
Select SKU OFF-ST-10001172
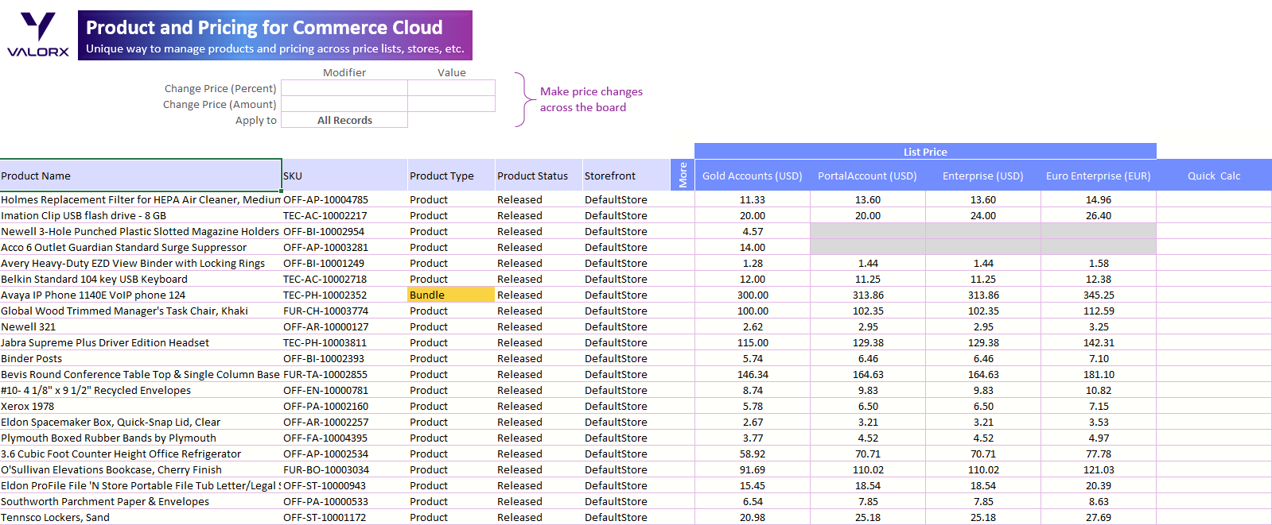pyautogui.click(x=345, y=517)
